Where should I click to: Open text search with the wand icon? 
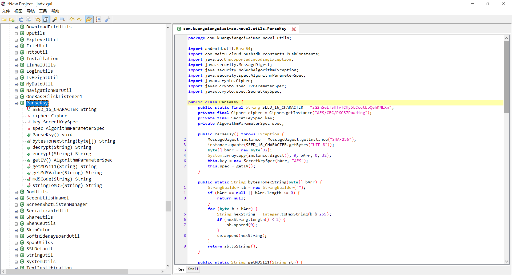coord(55,19)
